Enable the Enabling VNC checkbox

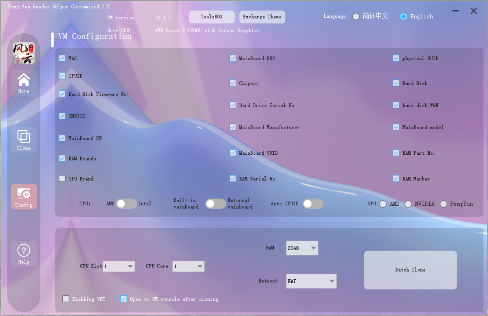pyautogui.click(x=66, y=299)
